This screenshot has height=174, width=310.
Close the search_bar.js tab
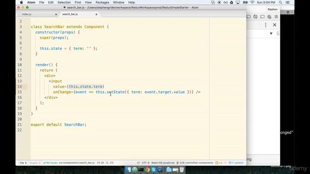coord(96,14)
